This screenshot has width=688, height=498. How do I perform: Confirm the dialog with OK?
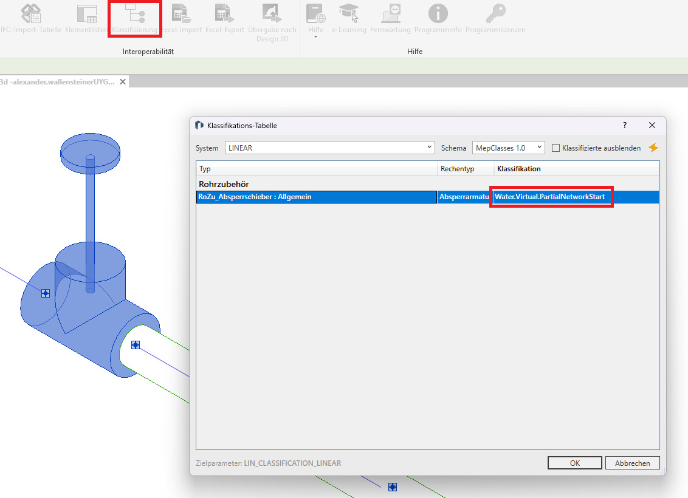pos(574,463)
